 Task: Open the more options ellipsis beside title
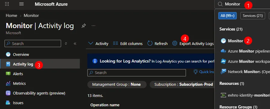coord(93,26)
